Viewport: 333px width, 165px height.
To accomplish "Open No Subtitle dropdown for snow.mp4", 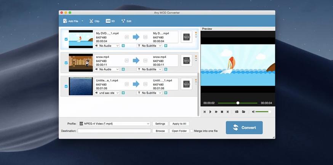I will point(149,69).
